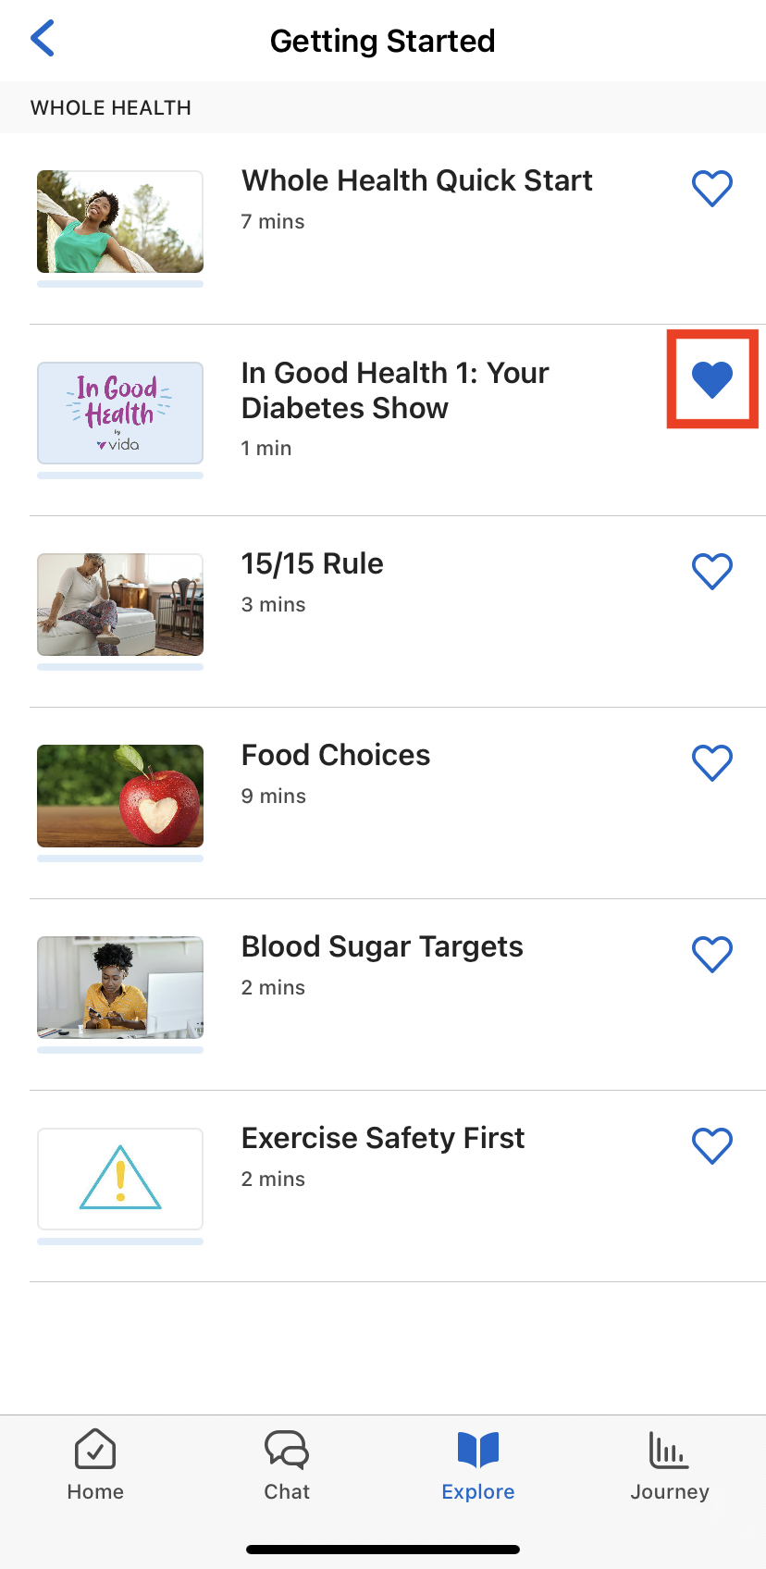The height and width of the screenshot is (1569, 766).
Task: Open the 15/15 Rule title
Action: pyautogui.click(x=313, y=563)
